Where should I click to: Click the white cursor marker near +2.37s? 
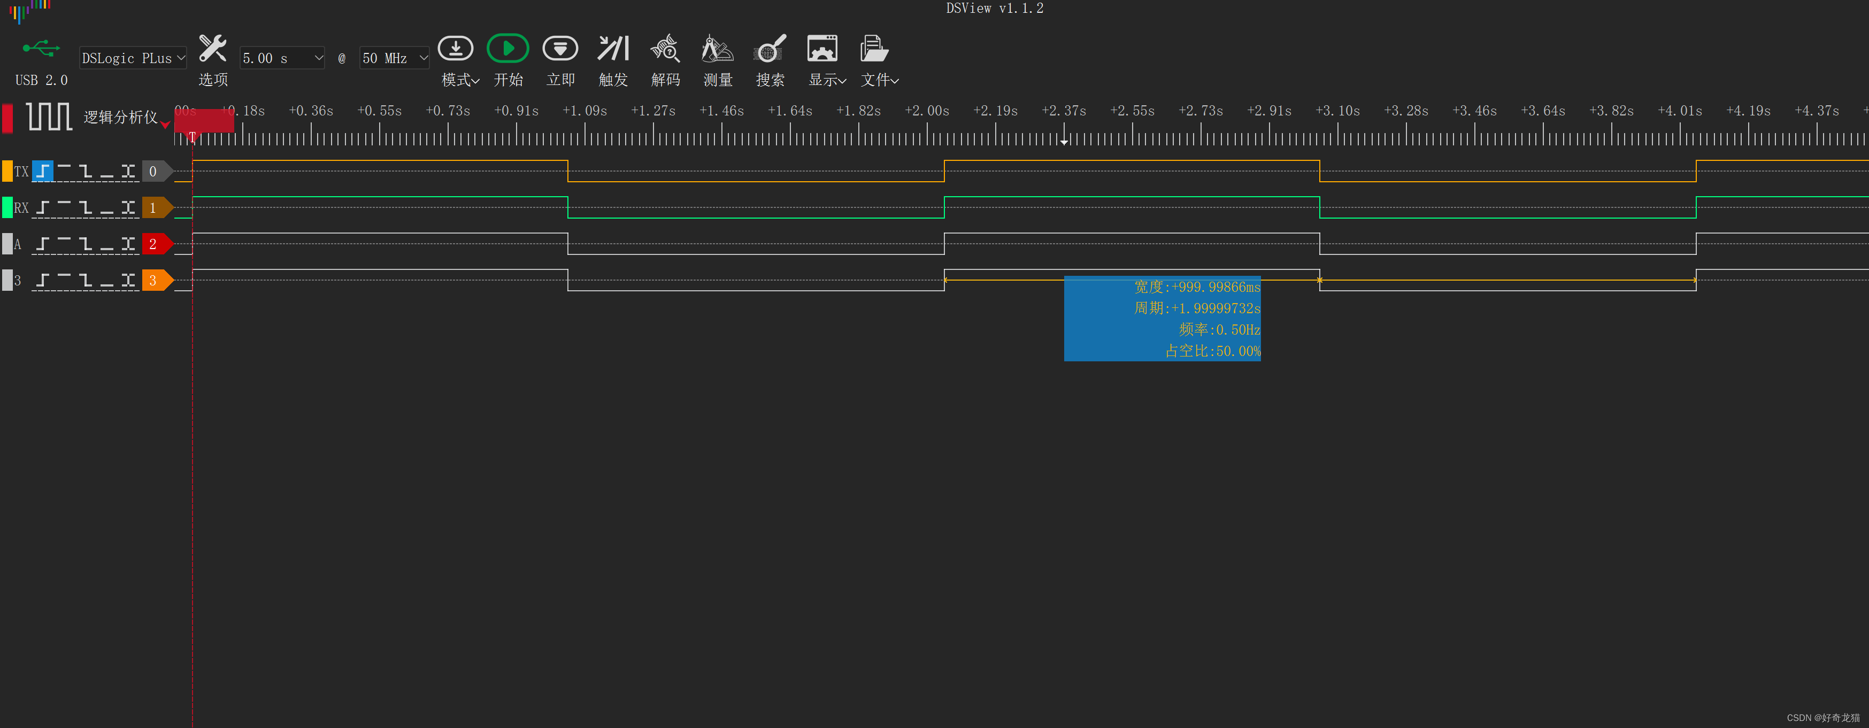(1064, 142)
